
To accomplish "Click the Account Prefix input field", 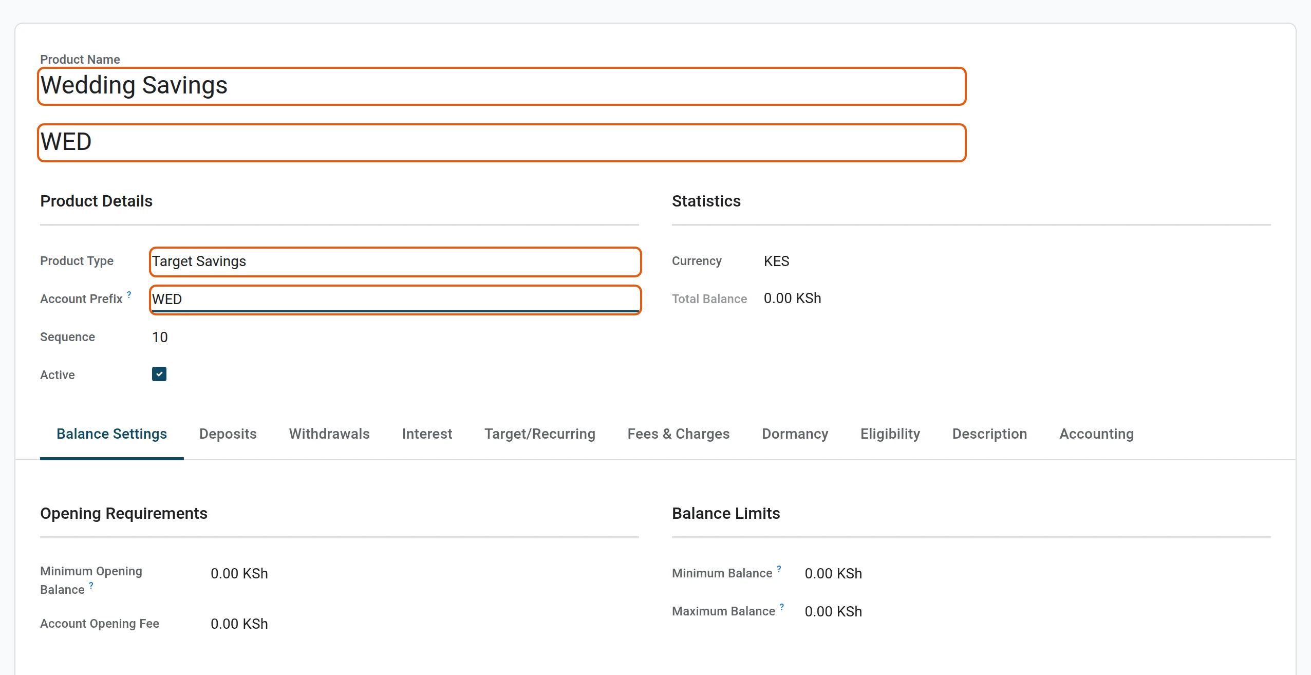I will coord(395,299).
